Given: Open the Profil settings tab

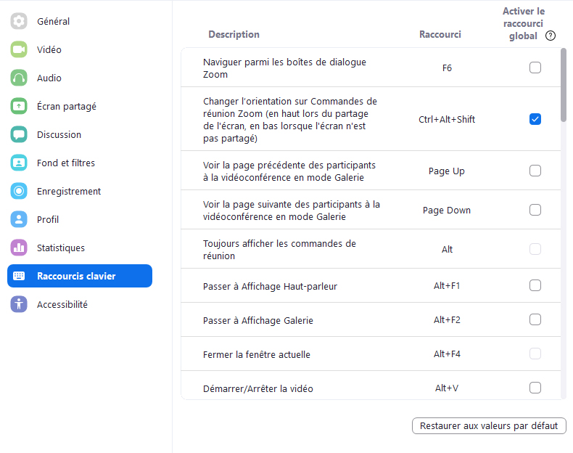Looking at the screenshot, I should [x=48, y=220].
